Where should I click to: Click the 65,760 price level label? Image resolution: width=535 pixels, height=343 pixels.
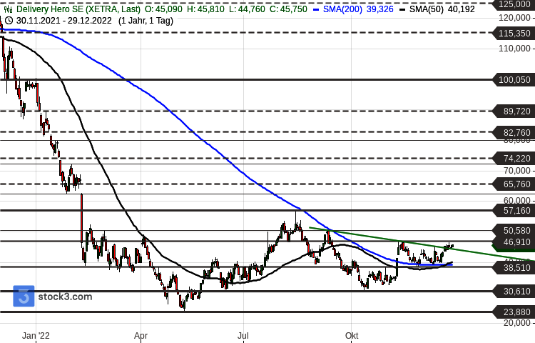(x=514, y=184)
